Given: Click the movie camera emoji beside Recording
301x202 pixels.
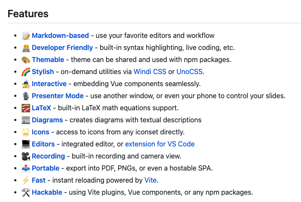Looking at the screenshot, I should [x=25, y=156].
